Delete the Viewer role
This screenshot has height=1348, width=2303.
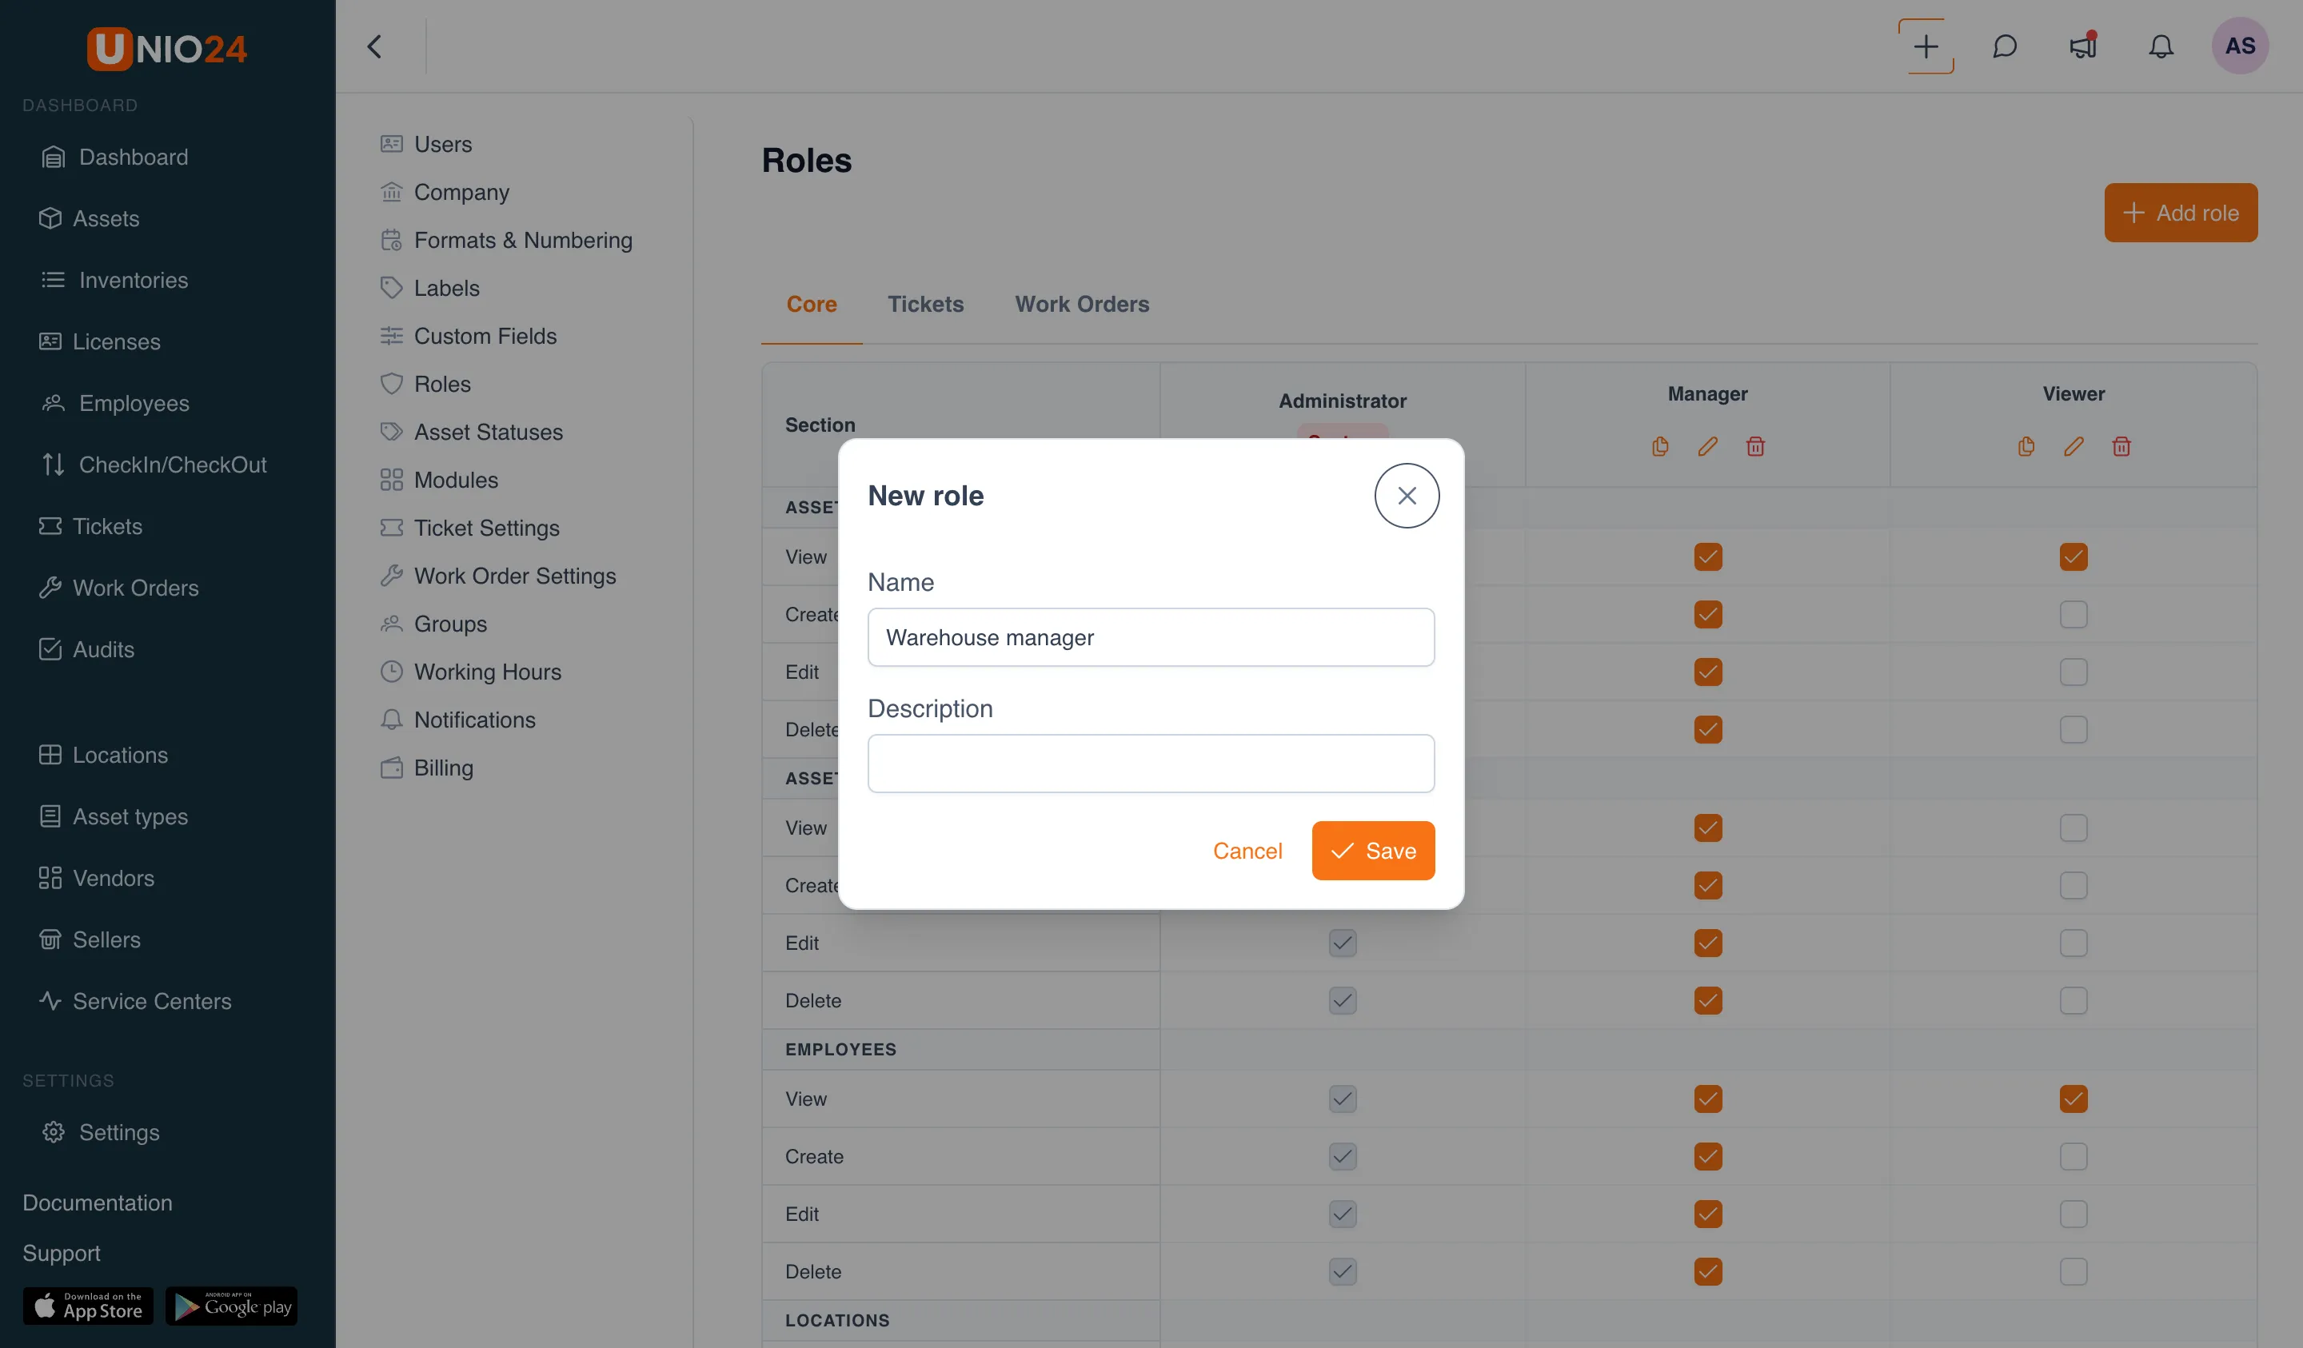tap(2121, 446)
